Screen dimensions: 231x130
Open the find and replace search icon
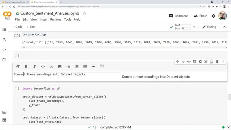pyautogui.click(x=4, y=39)
